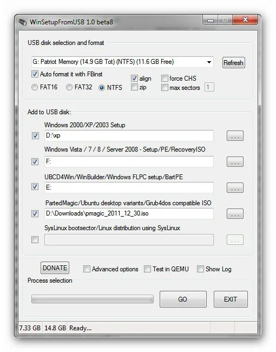Screen dimensions: 276x352
Task: Click the GO button
Action: click(183, 299)
